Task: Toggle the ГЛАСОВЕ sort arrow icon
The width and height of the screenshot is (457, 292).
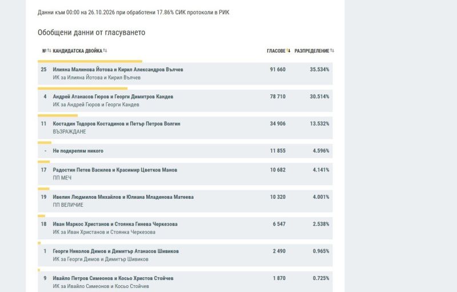Action: (288, 51)
